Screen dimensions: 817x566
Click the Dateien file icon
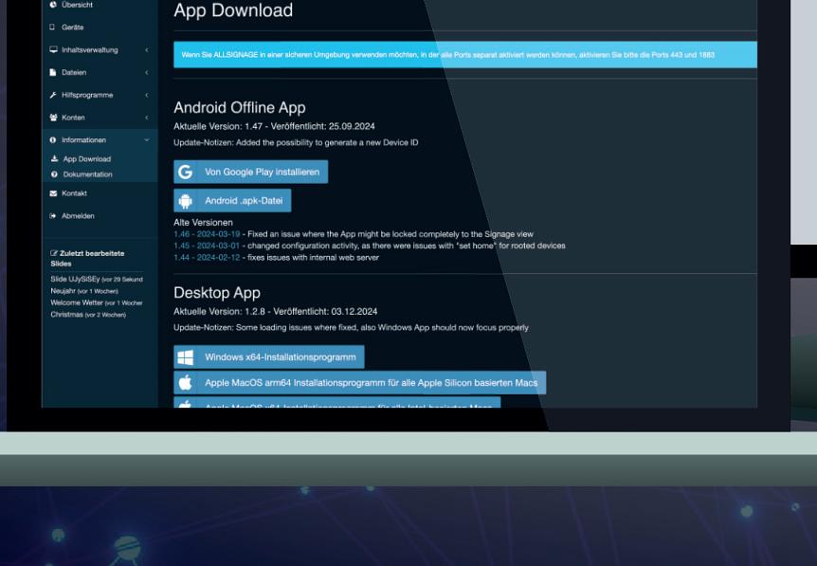(53, 72)
